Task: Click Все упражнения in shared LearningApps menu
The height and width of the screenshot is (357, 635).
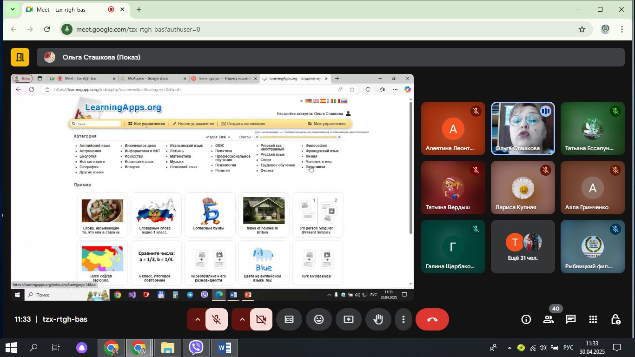Action: coord(146,124)
